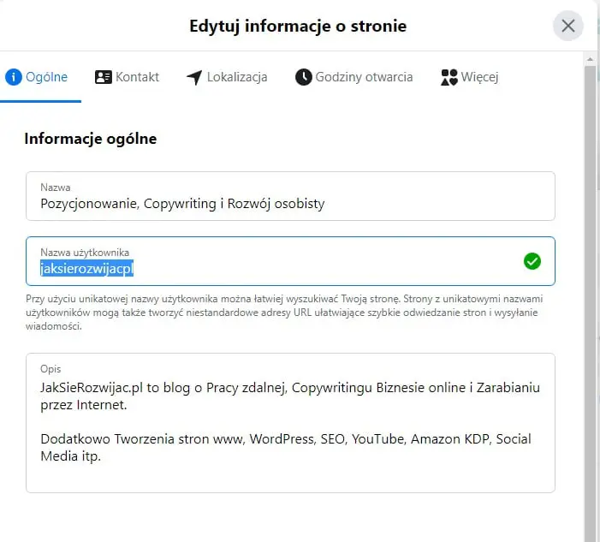Open the Lokalizacja tab label
Screen dimensions: 600x542
237,77
